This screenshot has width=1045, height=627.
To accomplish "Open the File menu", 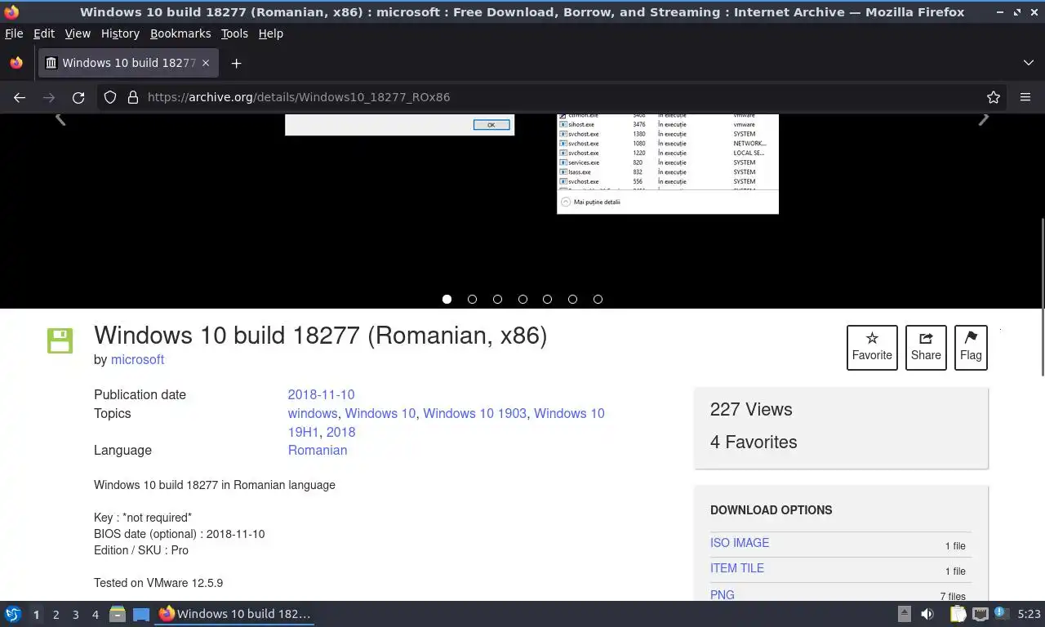I will (14, 33).
